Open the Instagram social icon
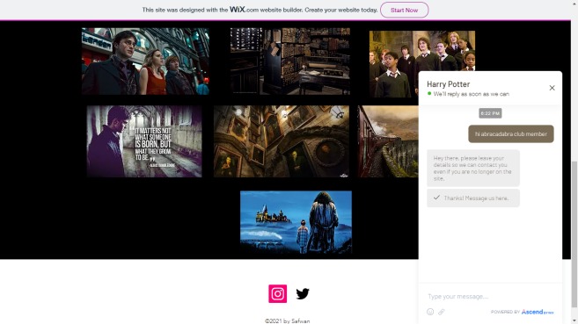The height and width of the screenshot is (324, 578). point(278,293)
